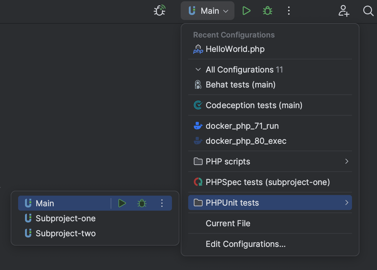Screen dimensions: 377x270
Task: Start debugging using the bug icon in the toolbar
Action: tap(268, 10)
